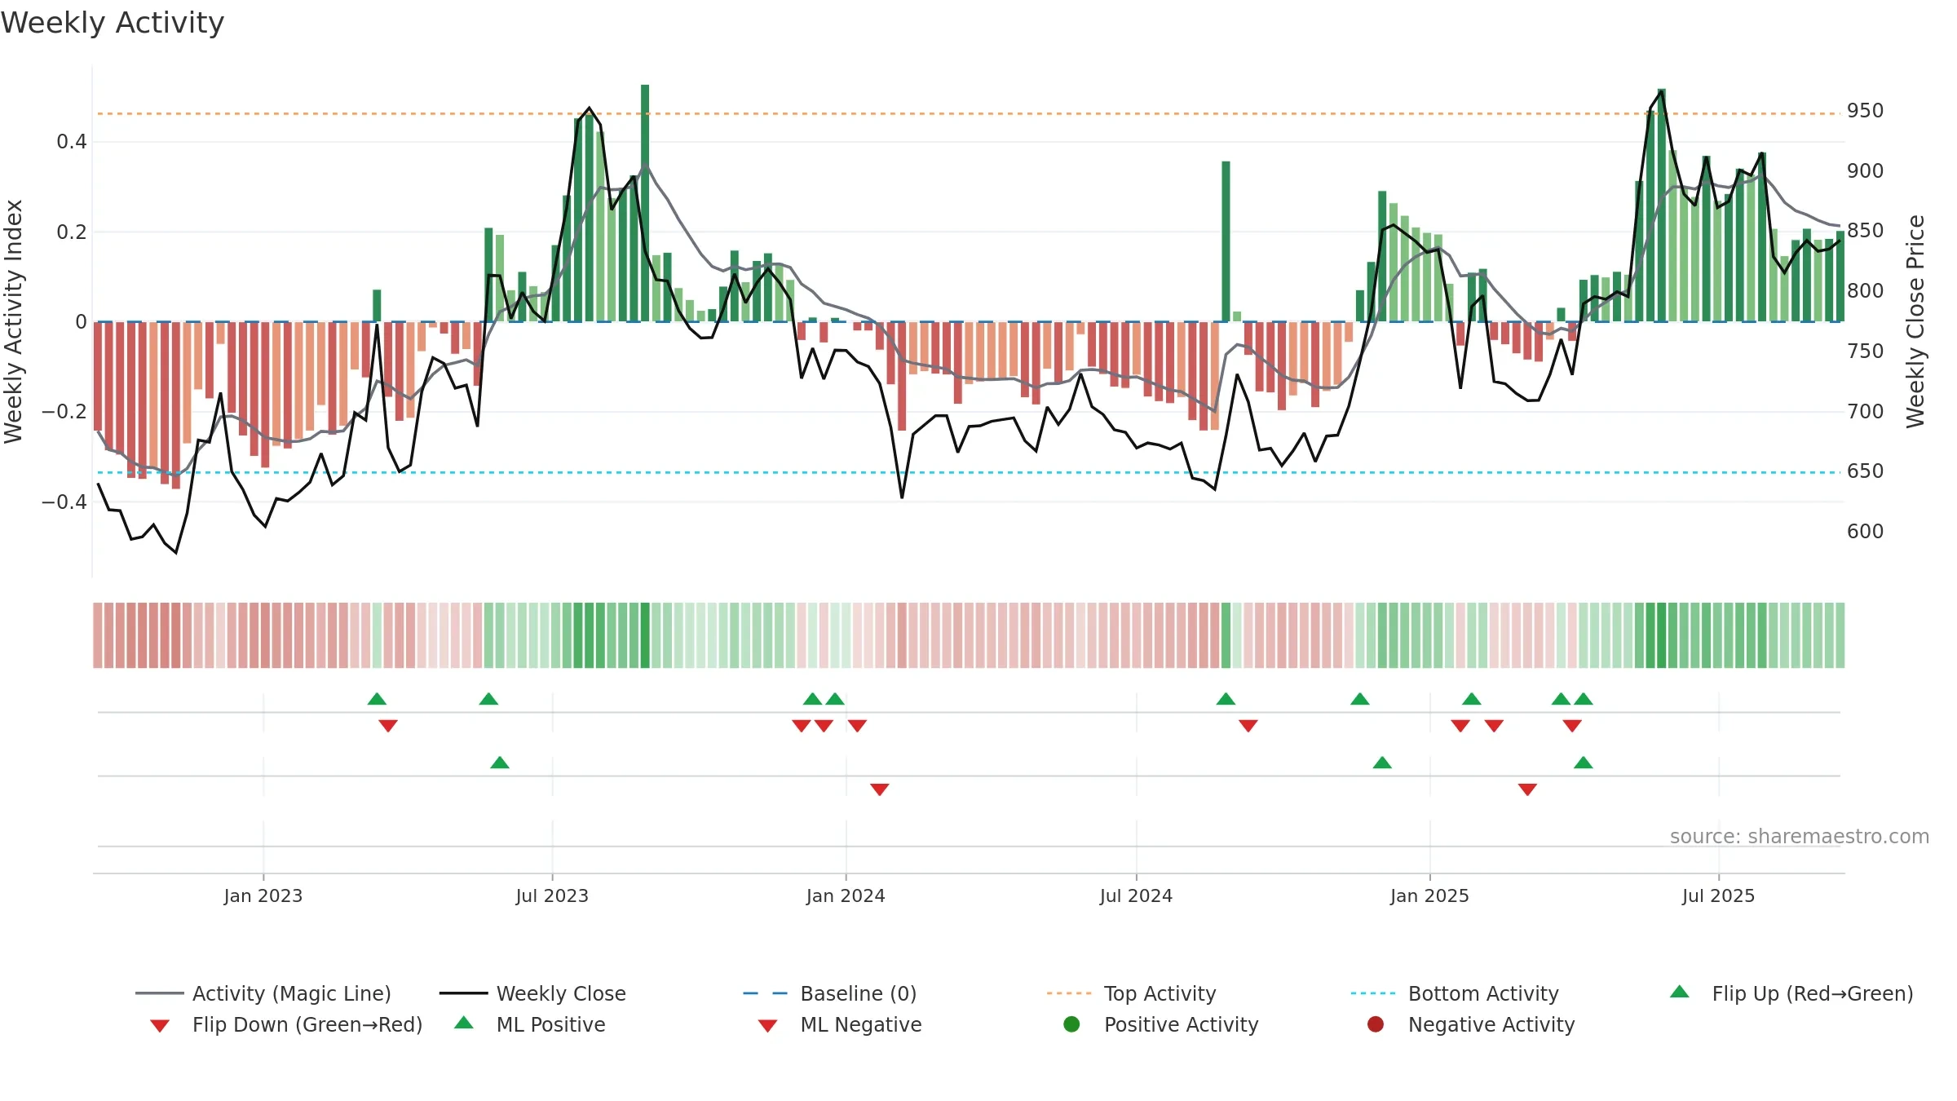Click the Bottom Activity legend entry
This screenshot has height=1101, width=1957.
(1455, 993)
